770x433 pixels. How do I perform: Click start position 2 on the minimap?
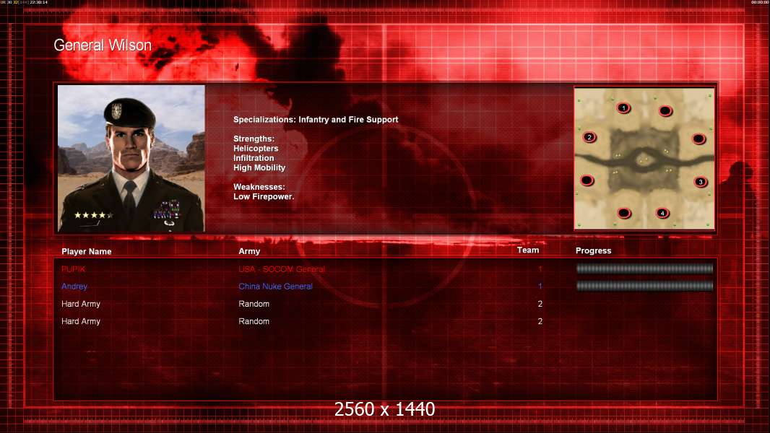pos(589,137)
